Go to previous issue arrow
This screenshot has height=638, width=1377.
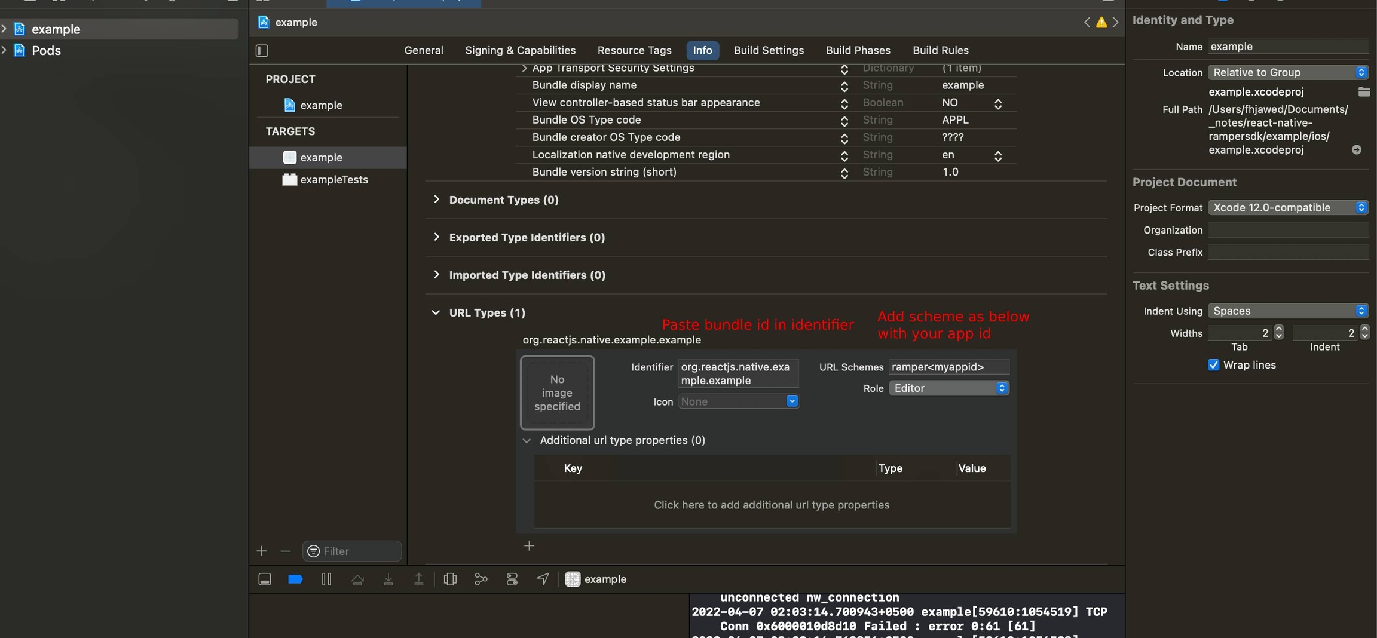(x=1087, y=23)
